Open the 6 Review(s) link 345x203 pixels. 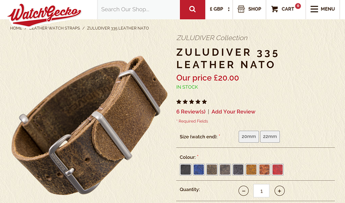191,112
